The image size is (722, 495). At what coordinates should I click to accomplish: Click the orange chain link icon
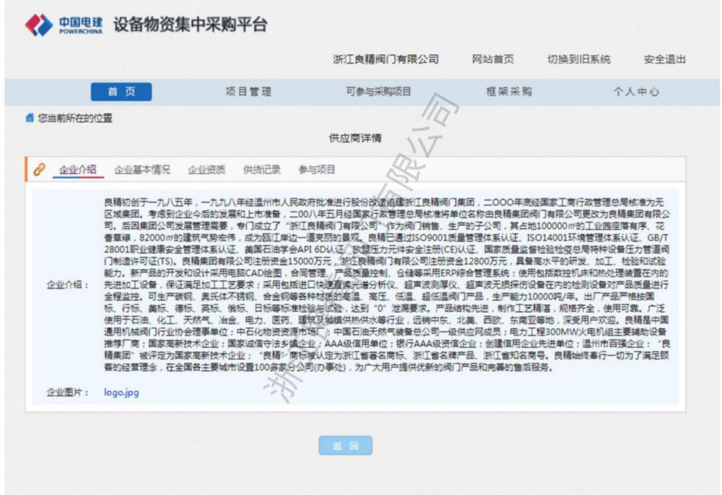tap(40, 170)
